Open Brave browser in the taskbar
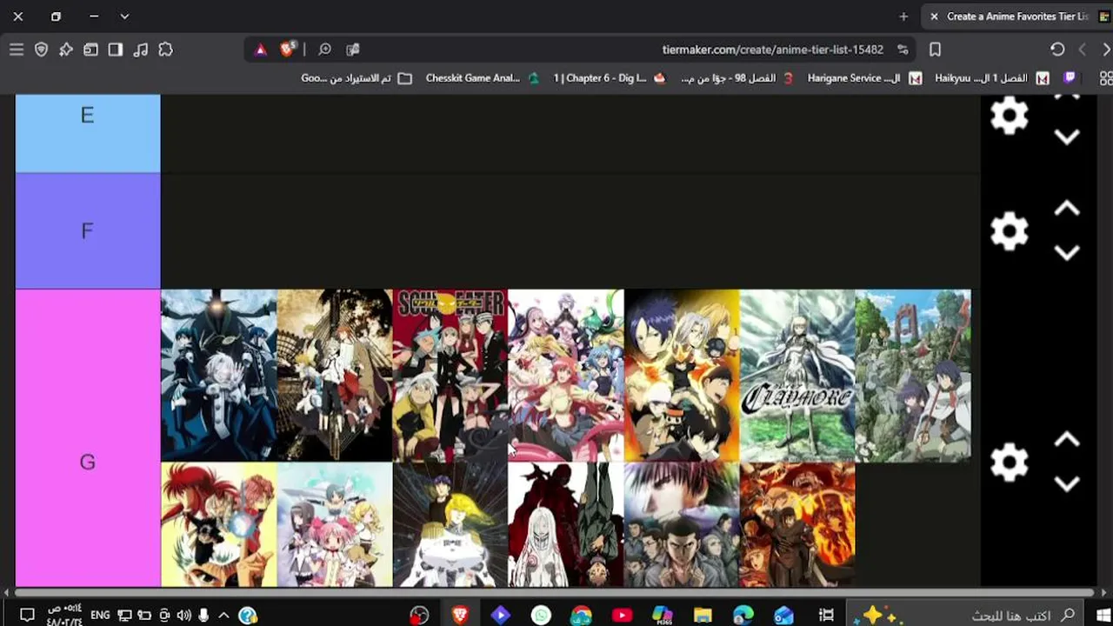 pos(460,615)
